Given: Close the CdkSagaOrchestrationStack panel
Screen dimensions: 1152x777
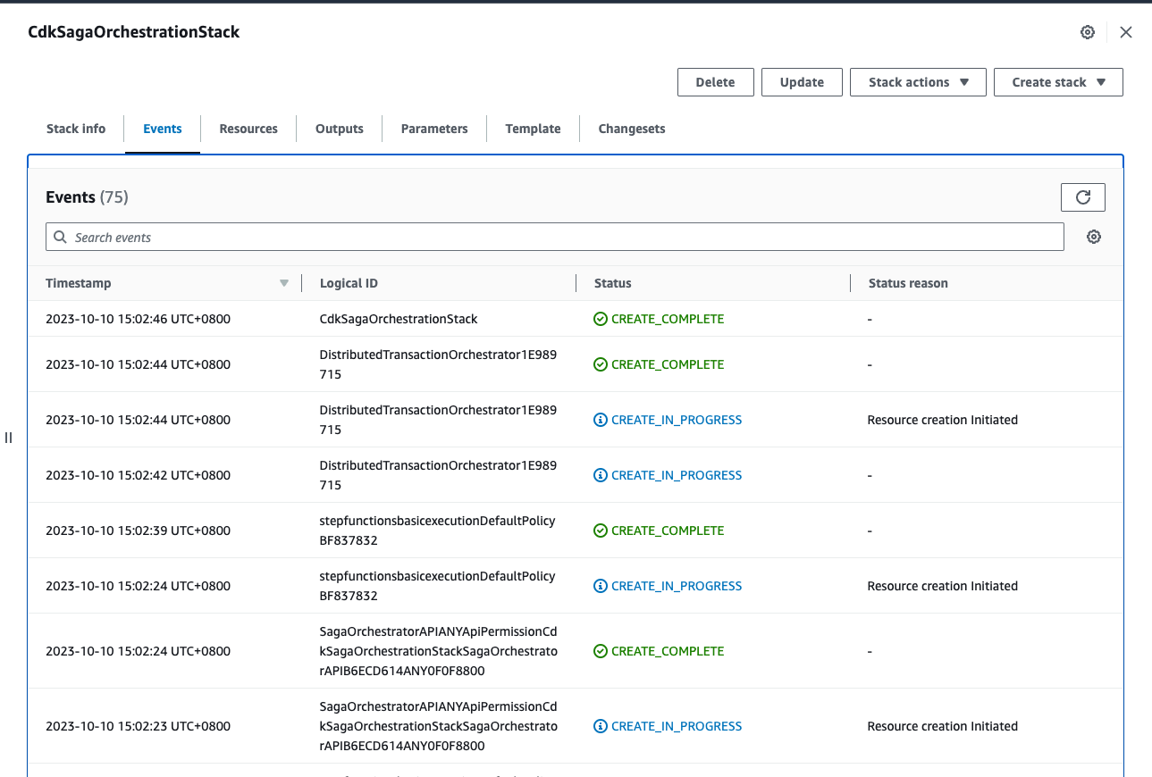Looking at the screenshot, I should (1126, 32).
